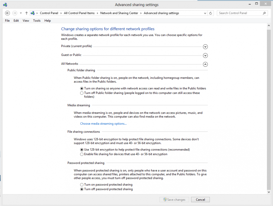273x206 pixels.
Task: Collapse the All Networks section
Action: coord(205,64)
